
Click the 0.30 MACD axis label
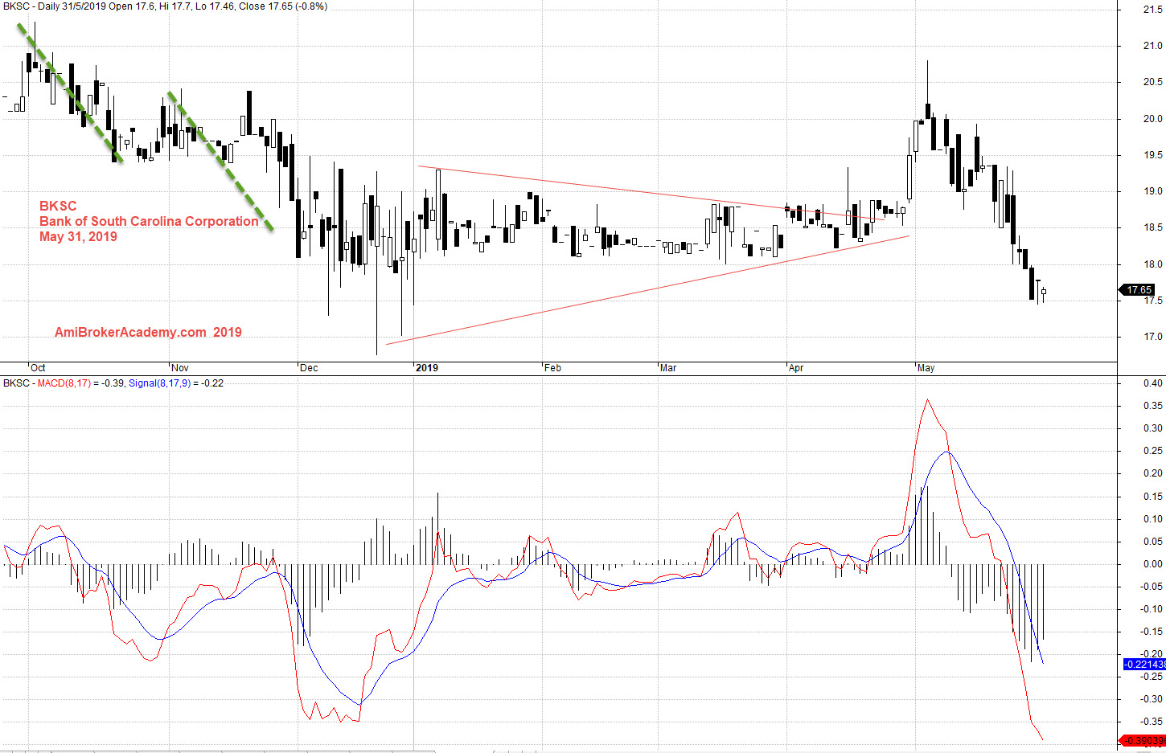point(1152,428)
